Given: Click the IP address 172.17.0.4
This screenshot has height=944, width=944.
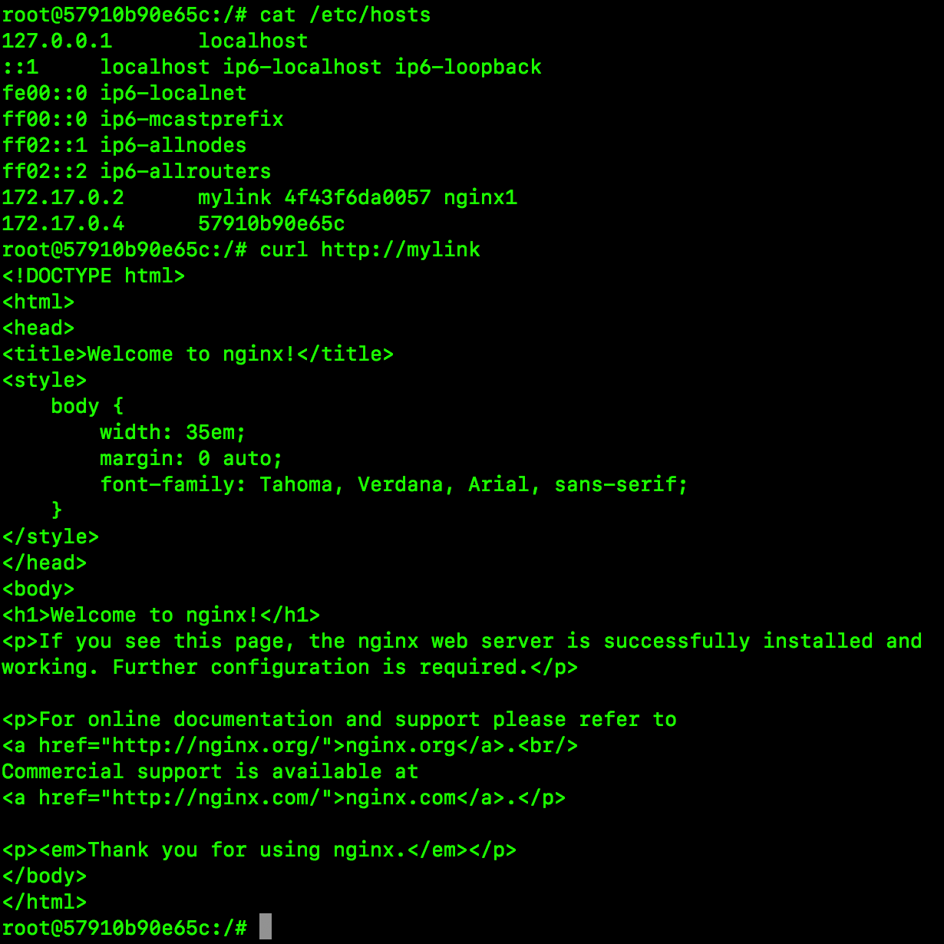Looking at the screenshot, I should coord(63,223).
